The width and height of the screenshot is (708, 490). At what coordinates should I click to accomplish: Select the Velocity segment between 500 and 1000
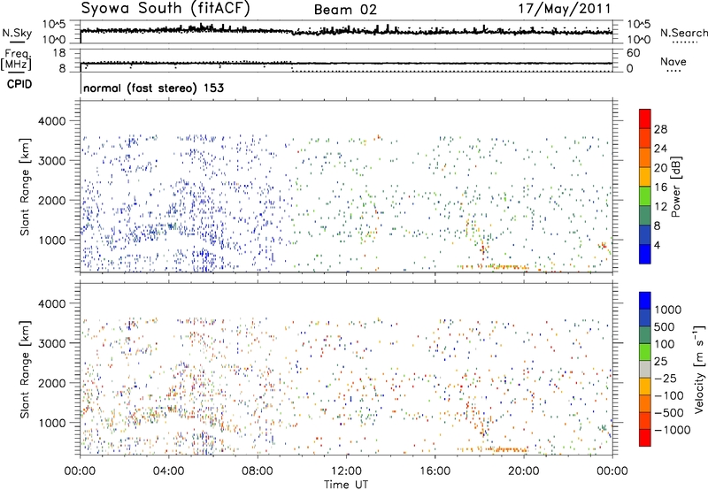pos(645,318)
